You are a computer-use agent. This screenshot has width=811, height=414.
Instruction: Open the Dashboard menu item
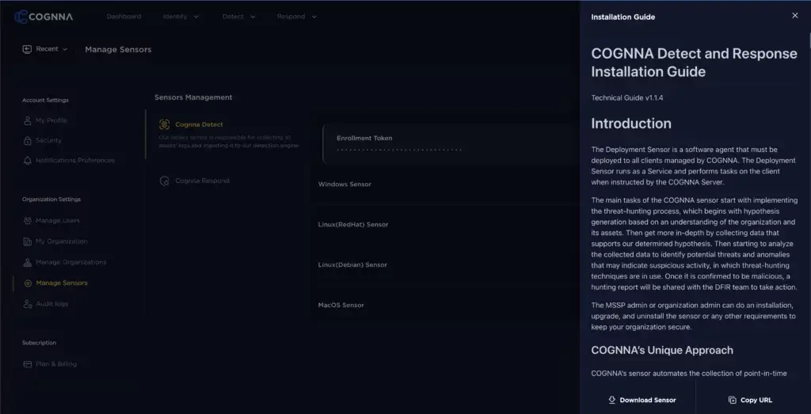click(124, 17)
